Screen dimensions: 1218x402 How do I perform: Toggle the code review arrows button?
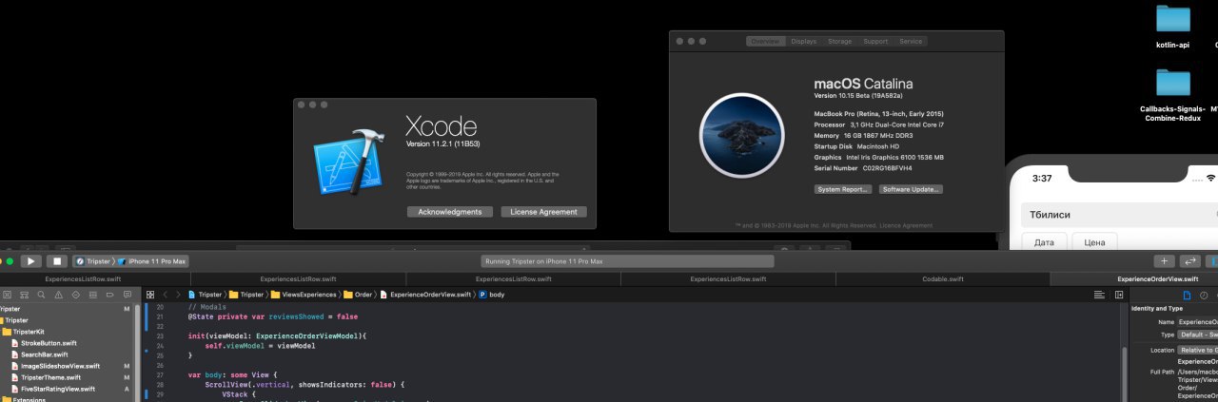1189,260
